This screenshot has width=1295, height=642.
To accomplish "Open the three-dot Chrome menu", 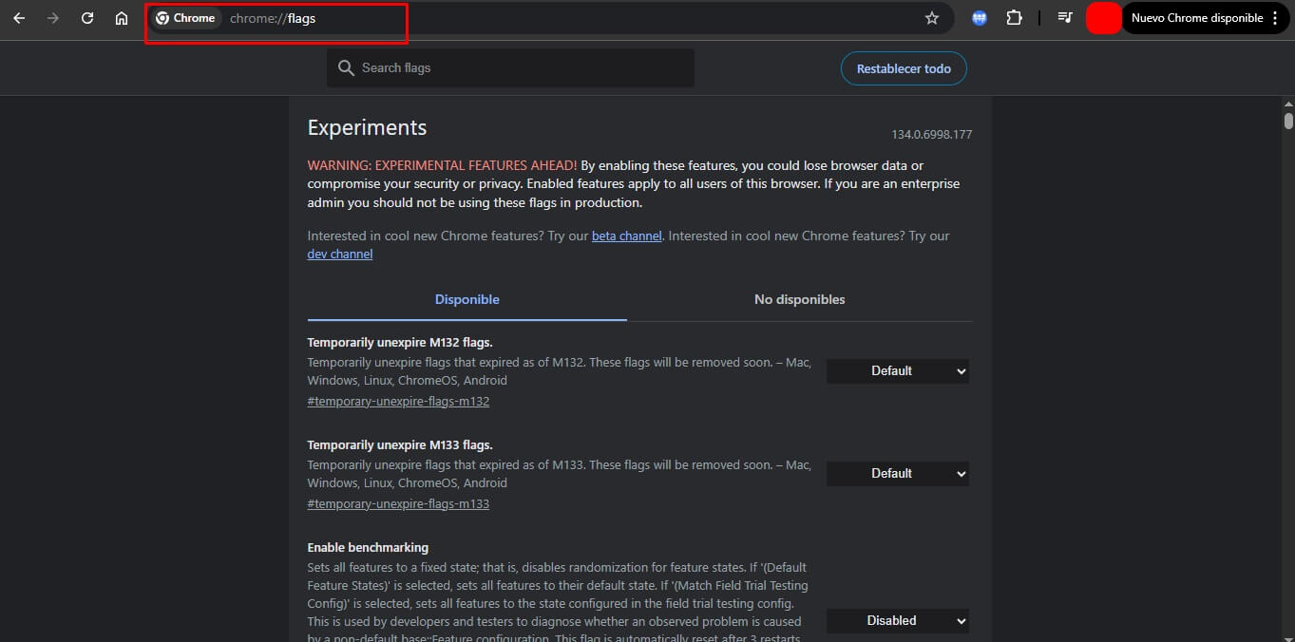I will 1275,18.
